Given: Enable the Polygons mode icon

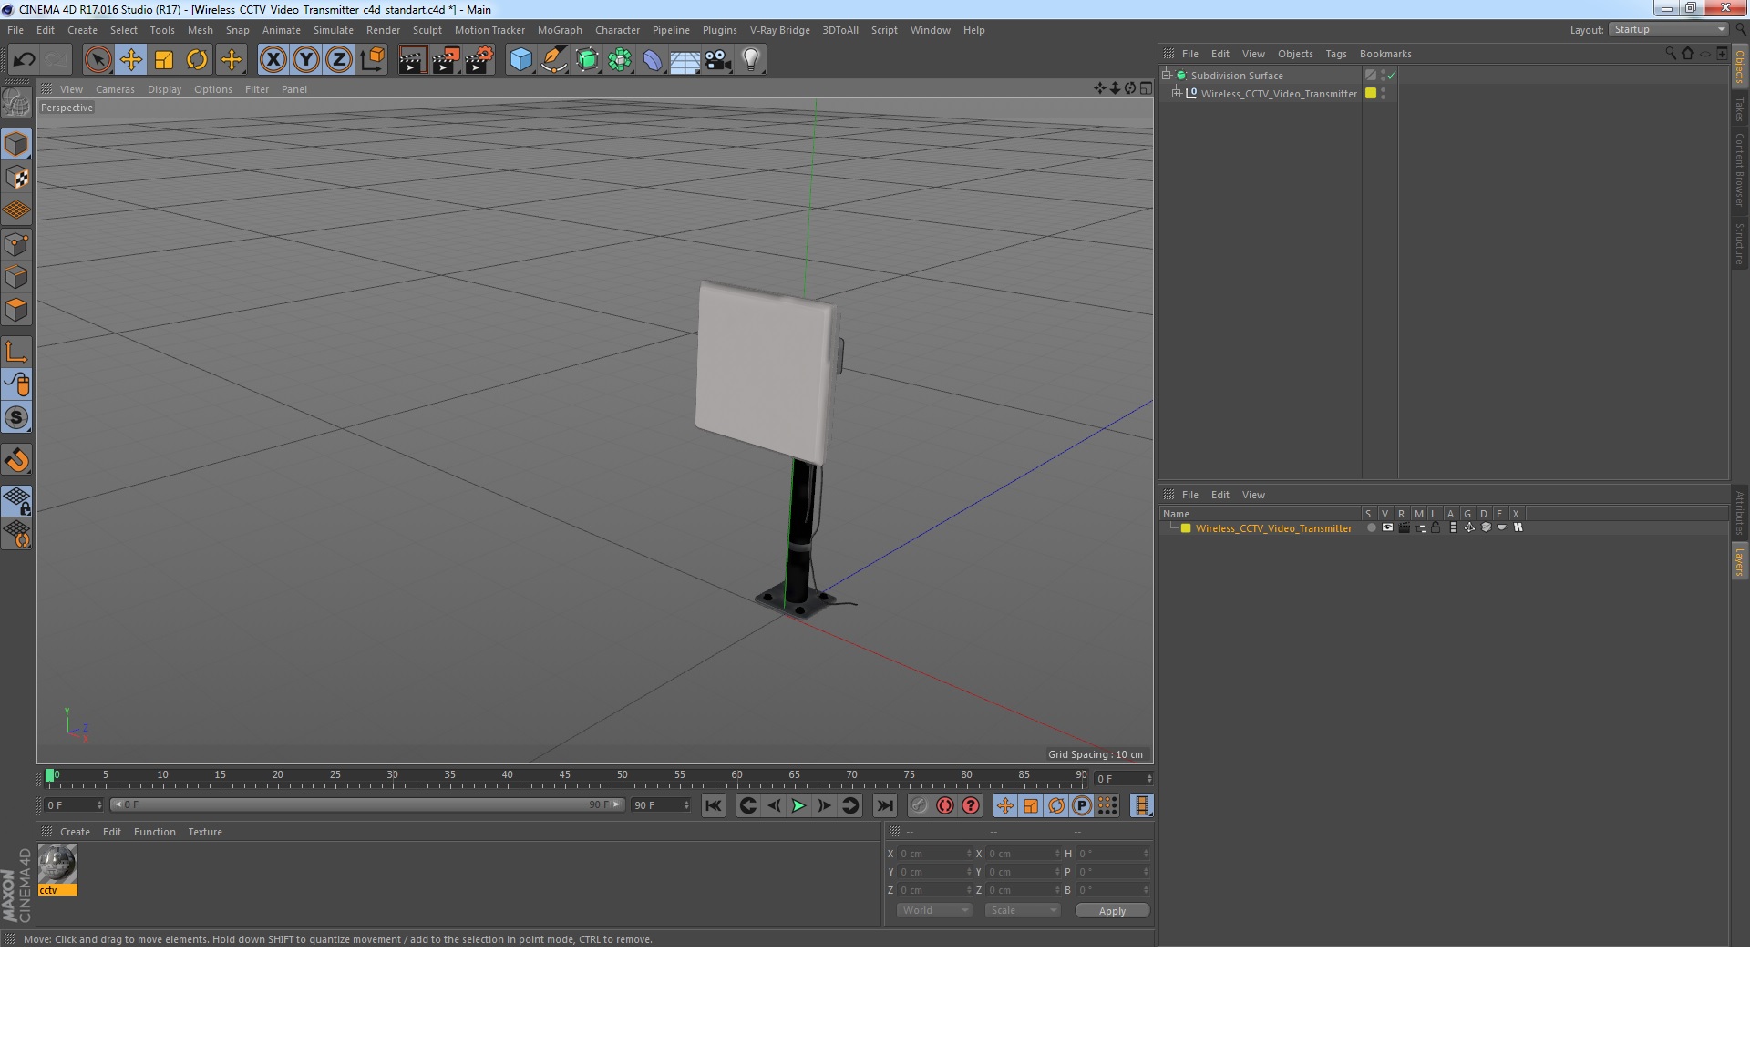Looking at the screenshot, I should [16, 311].
